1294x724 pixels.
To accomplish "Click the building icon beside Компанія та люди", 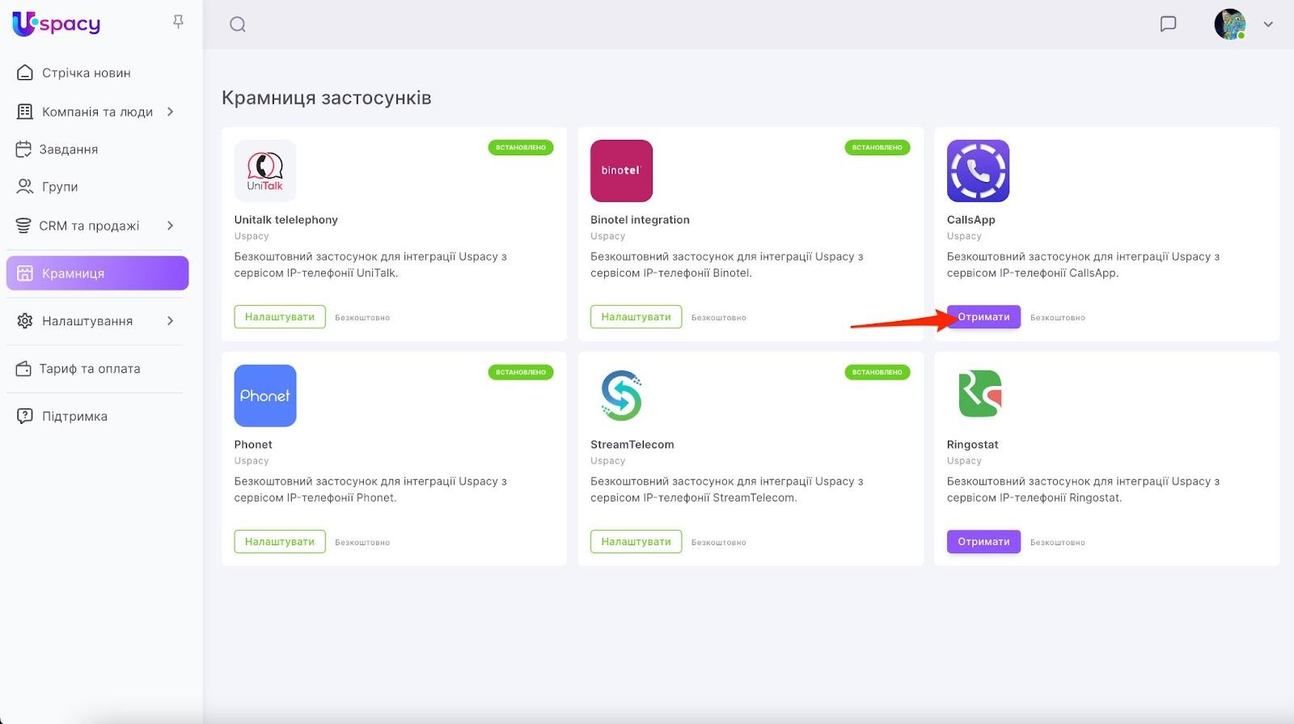I will pyautogui.click(x=25, y=112).
